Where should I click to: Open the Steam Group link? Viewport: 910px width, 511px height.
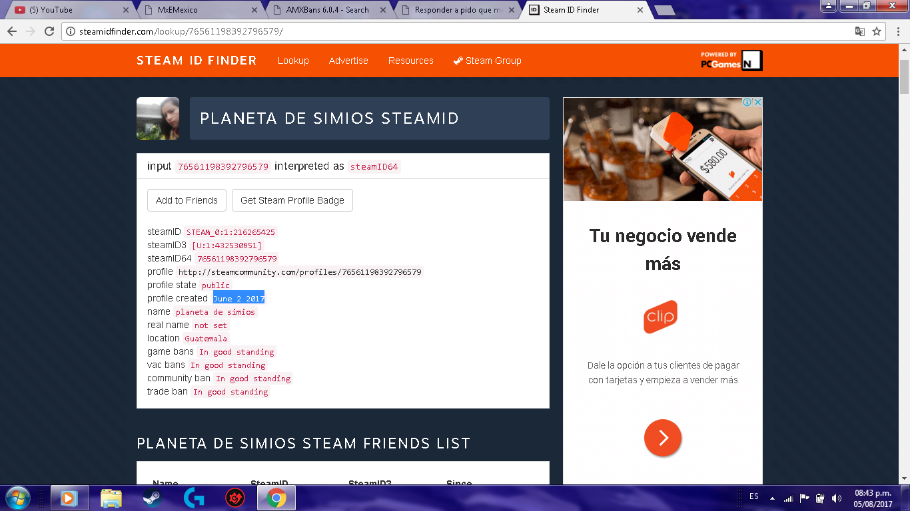(488, 61)
